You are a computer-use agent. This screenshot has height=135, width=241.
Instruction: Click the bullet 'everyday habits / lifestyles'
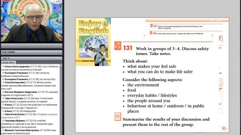tap(152, 95)
